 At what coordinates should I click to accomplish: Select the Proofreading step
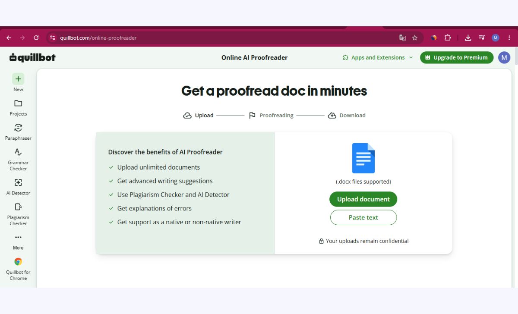click(271, 115)
